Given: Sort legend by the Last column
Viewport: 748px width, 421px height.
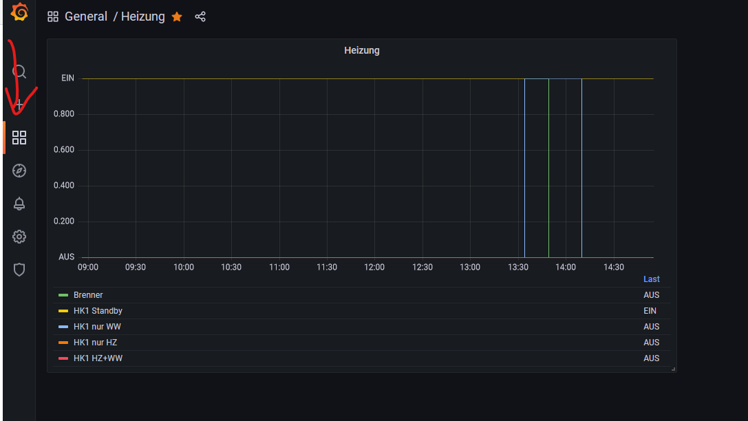Looking at the screenshot, I should tap(651, 279).
